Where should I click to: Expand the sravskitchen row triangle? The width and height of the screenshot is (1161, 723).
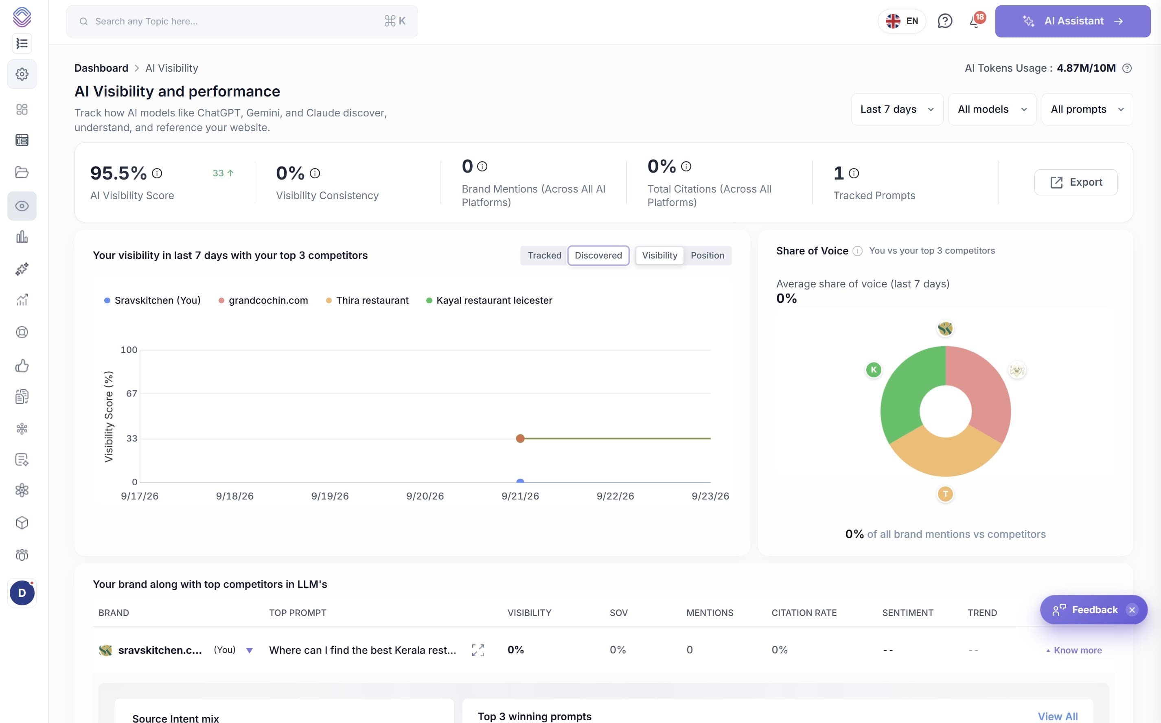click(249, 651)
